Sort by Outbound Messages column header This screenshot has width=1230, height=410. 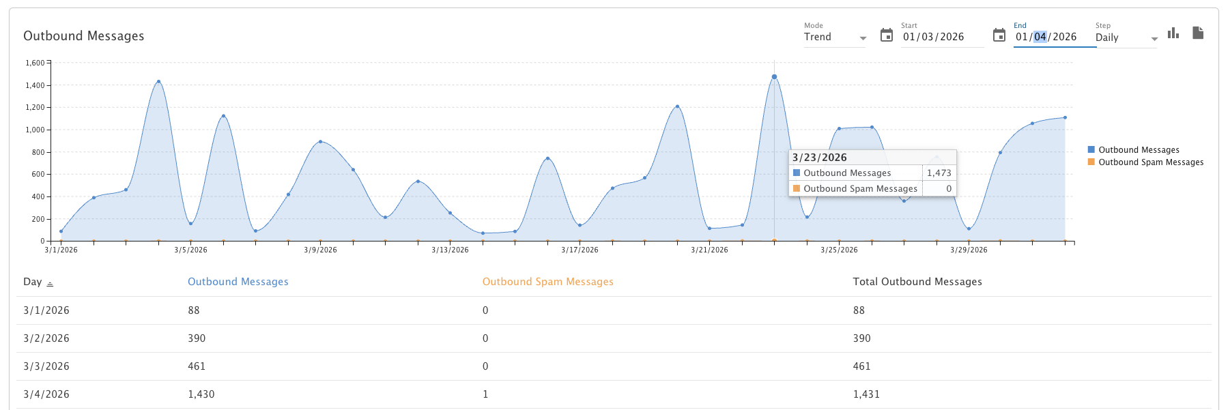point(238,282)
